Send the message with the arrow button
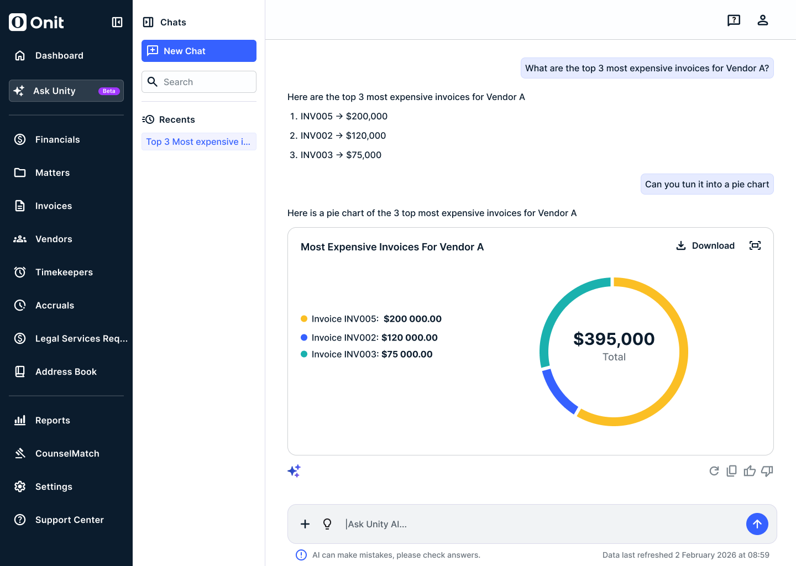Viewport: 796px width, 566px height. click(x=757, y=524)
